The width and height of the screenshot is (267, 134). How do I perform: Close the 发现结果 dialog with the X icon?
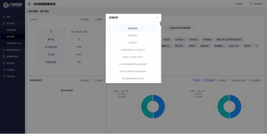(157, 18)
